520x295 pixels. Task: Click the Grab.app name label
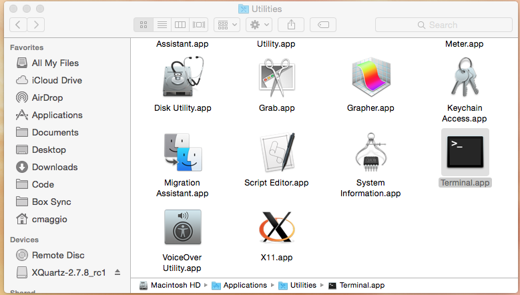277,108
